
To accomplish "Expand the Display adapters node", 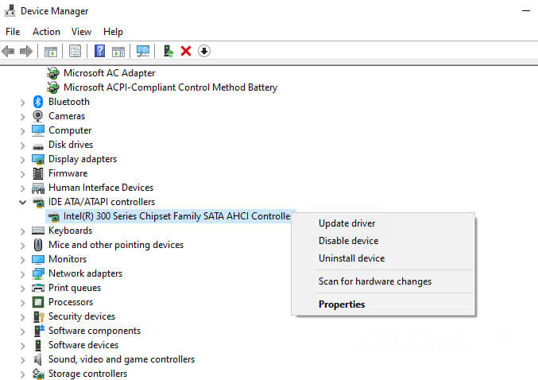I will click(22, 159).
